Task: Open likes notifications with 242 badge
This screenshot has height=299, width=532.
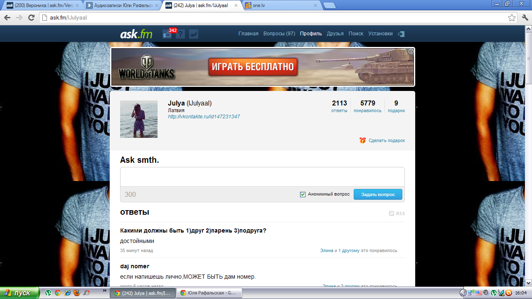Action: click(x=168, y=34)
